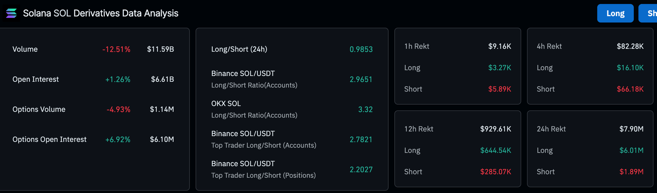
Task: Click the 24h Rekt total $7.90M
Action: pyautogui.click(x=632, y=129)
